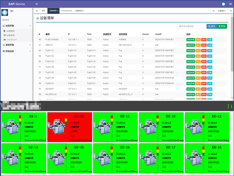Select DashBoard in the sidebar tree

11,39
